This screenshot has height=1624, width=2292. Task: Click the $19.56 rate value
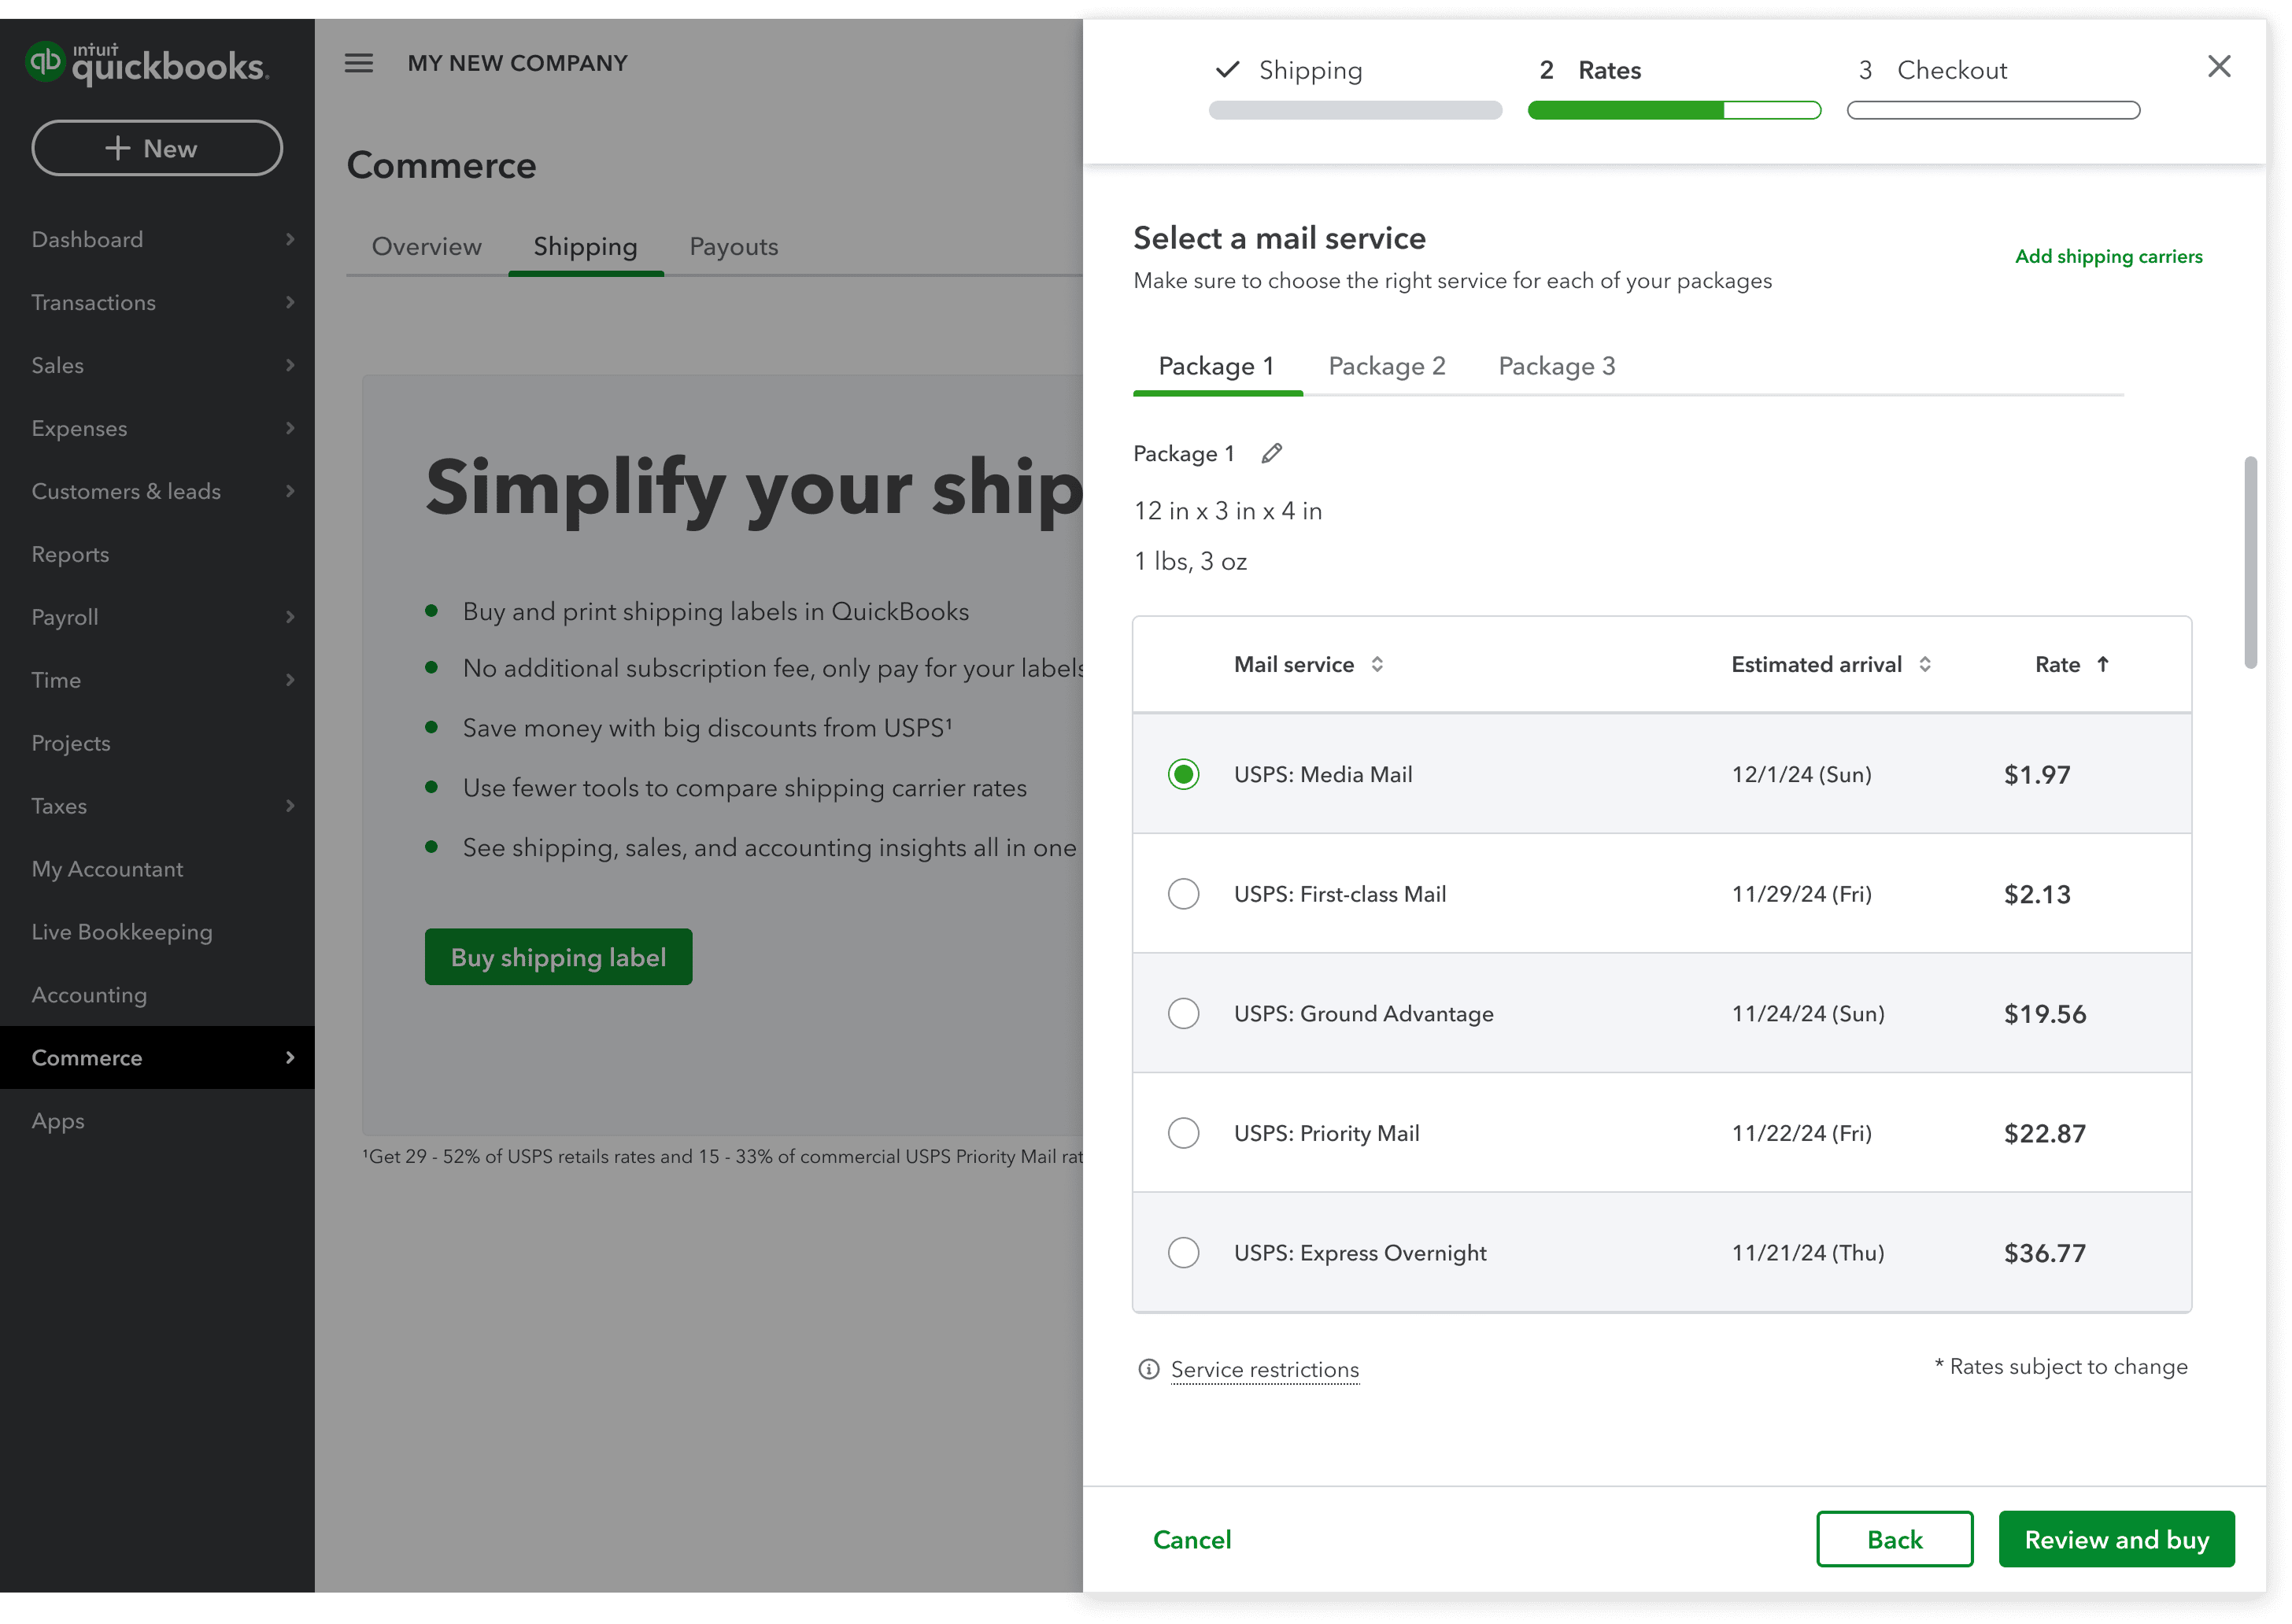2045,1014
